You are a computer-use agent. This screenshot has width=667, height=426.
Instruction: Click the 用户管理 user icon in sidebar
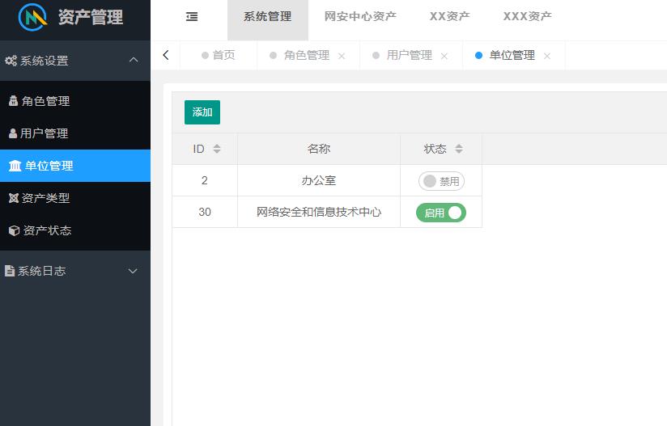[13, 133]
